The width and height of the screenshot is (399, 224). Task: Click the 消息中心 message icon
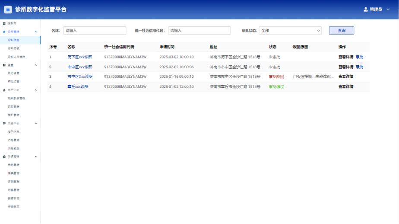4,123
